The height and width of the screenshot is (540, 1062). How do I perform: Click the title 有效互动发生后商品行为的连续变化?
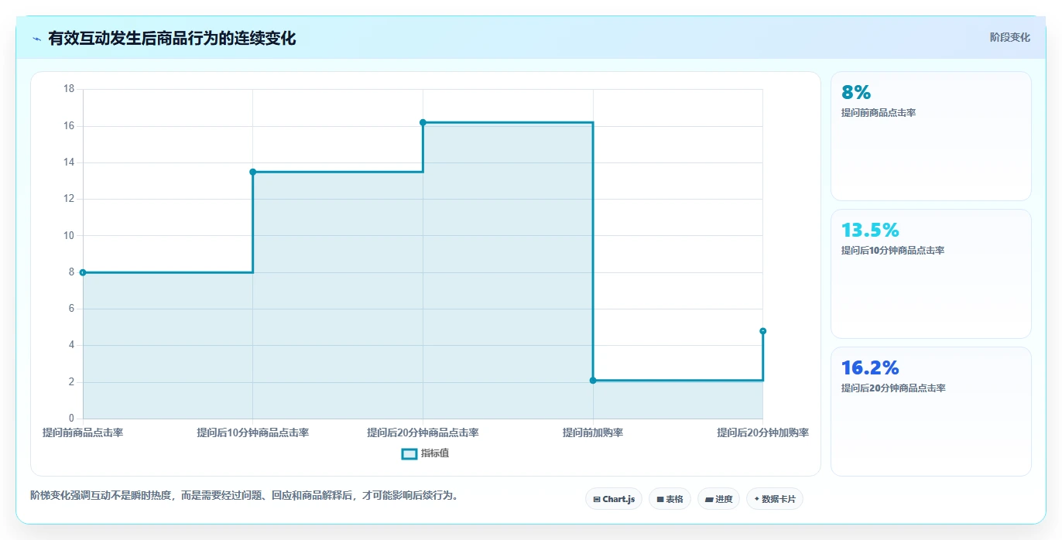click(x=172, y=38)
